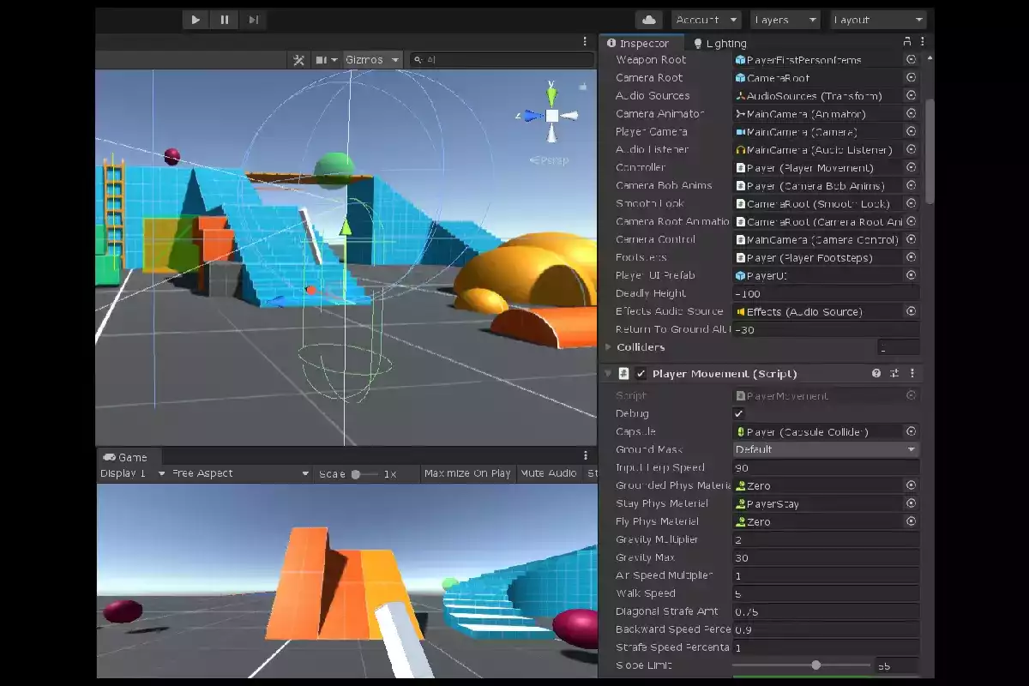The height and width of the screenshot is (686, 1029).
Task: Disable the Player Movement script checkbox
Action: tap(641, 374)
